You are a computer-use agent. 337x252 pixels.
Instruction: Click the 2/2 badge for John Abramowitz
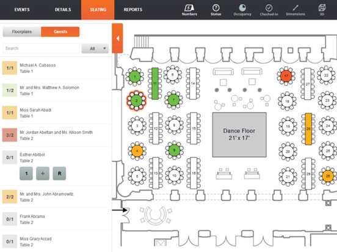click(x=10, y=197)
